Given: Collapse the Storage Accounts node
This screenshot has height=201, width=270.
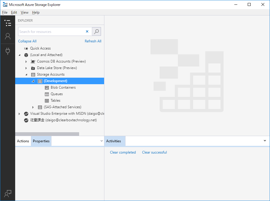Looking at the screenshot, I should click(26, 74).
